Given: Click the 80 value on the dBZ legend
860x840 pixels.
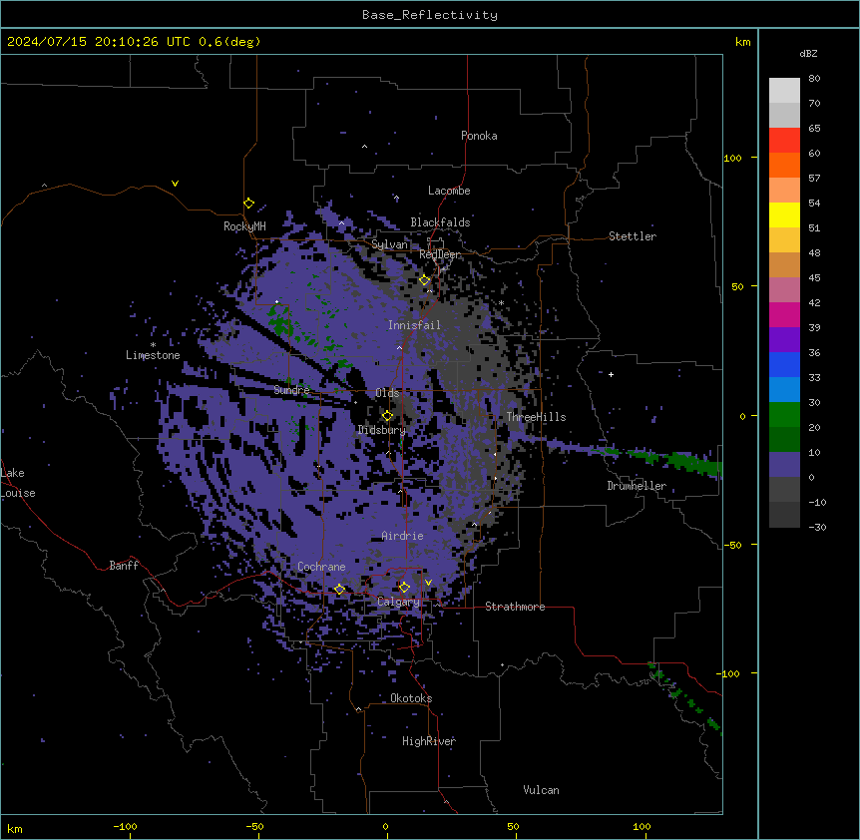Looking at the screenshot, I should (814, 79).
